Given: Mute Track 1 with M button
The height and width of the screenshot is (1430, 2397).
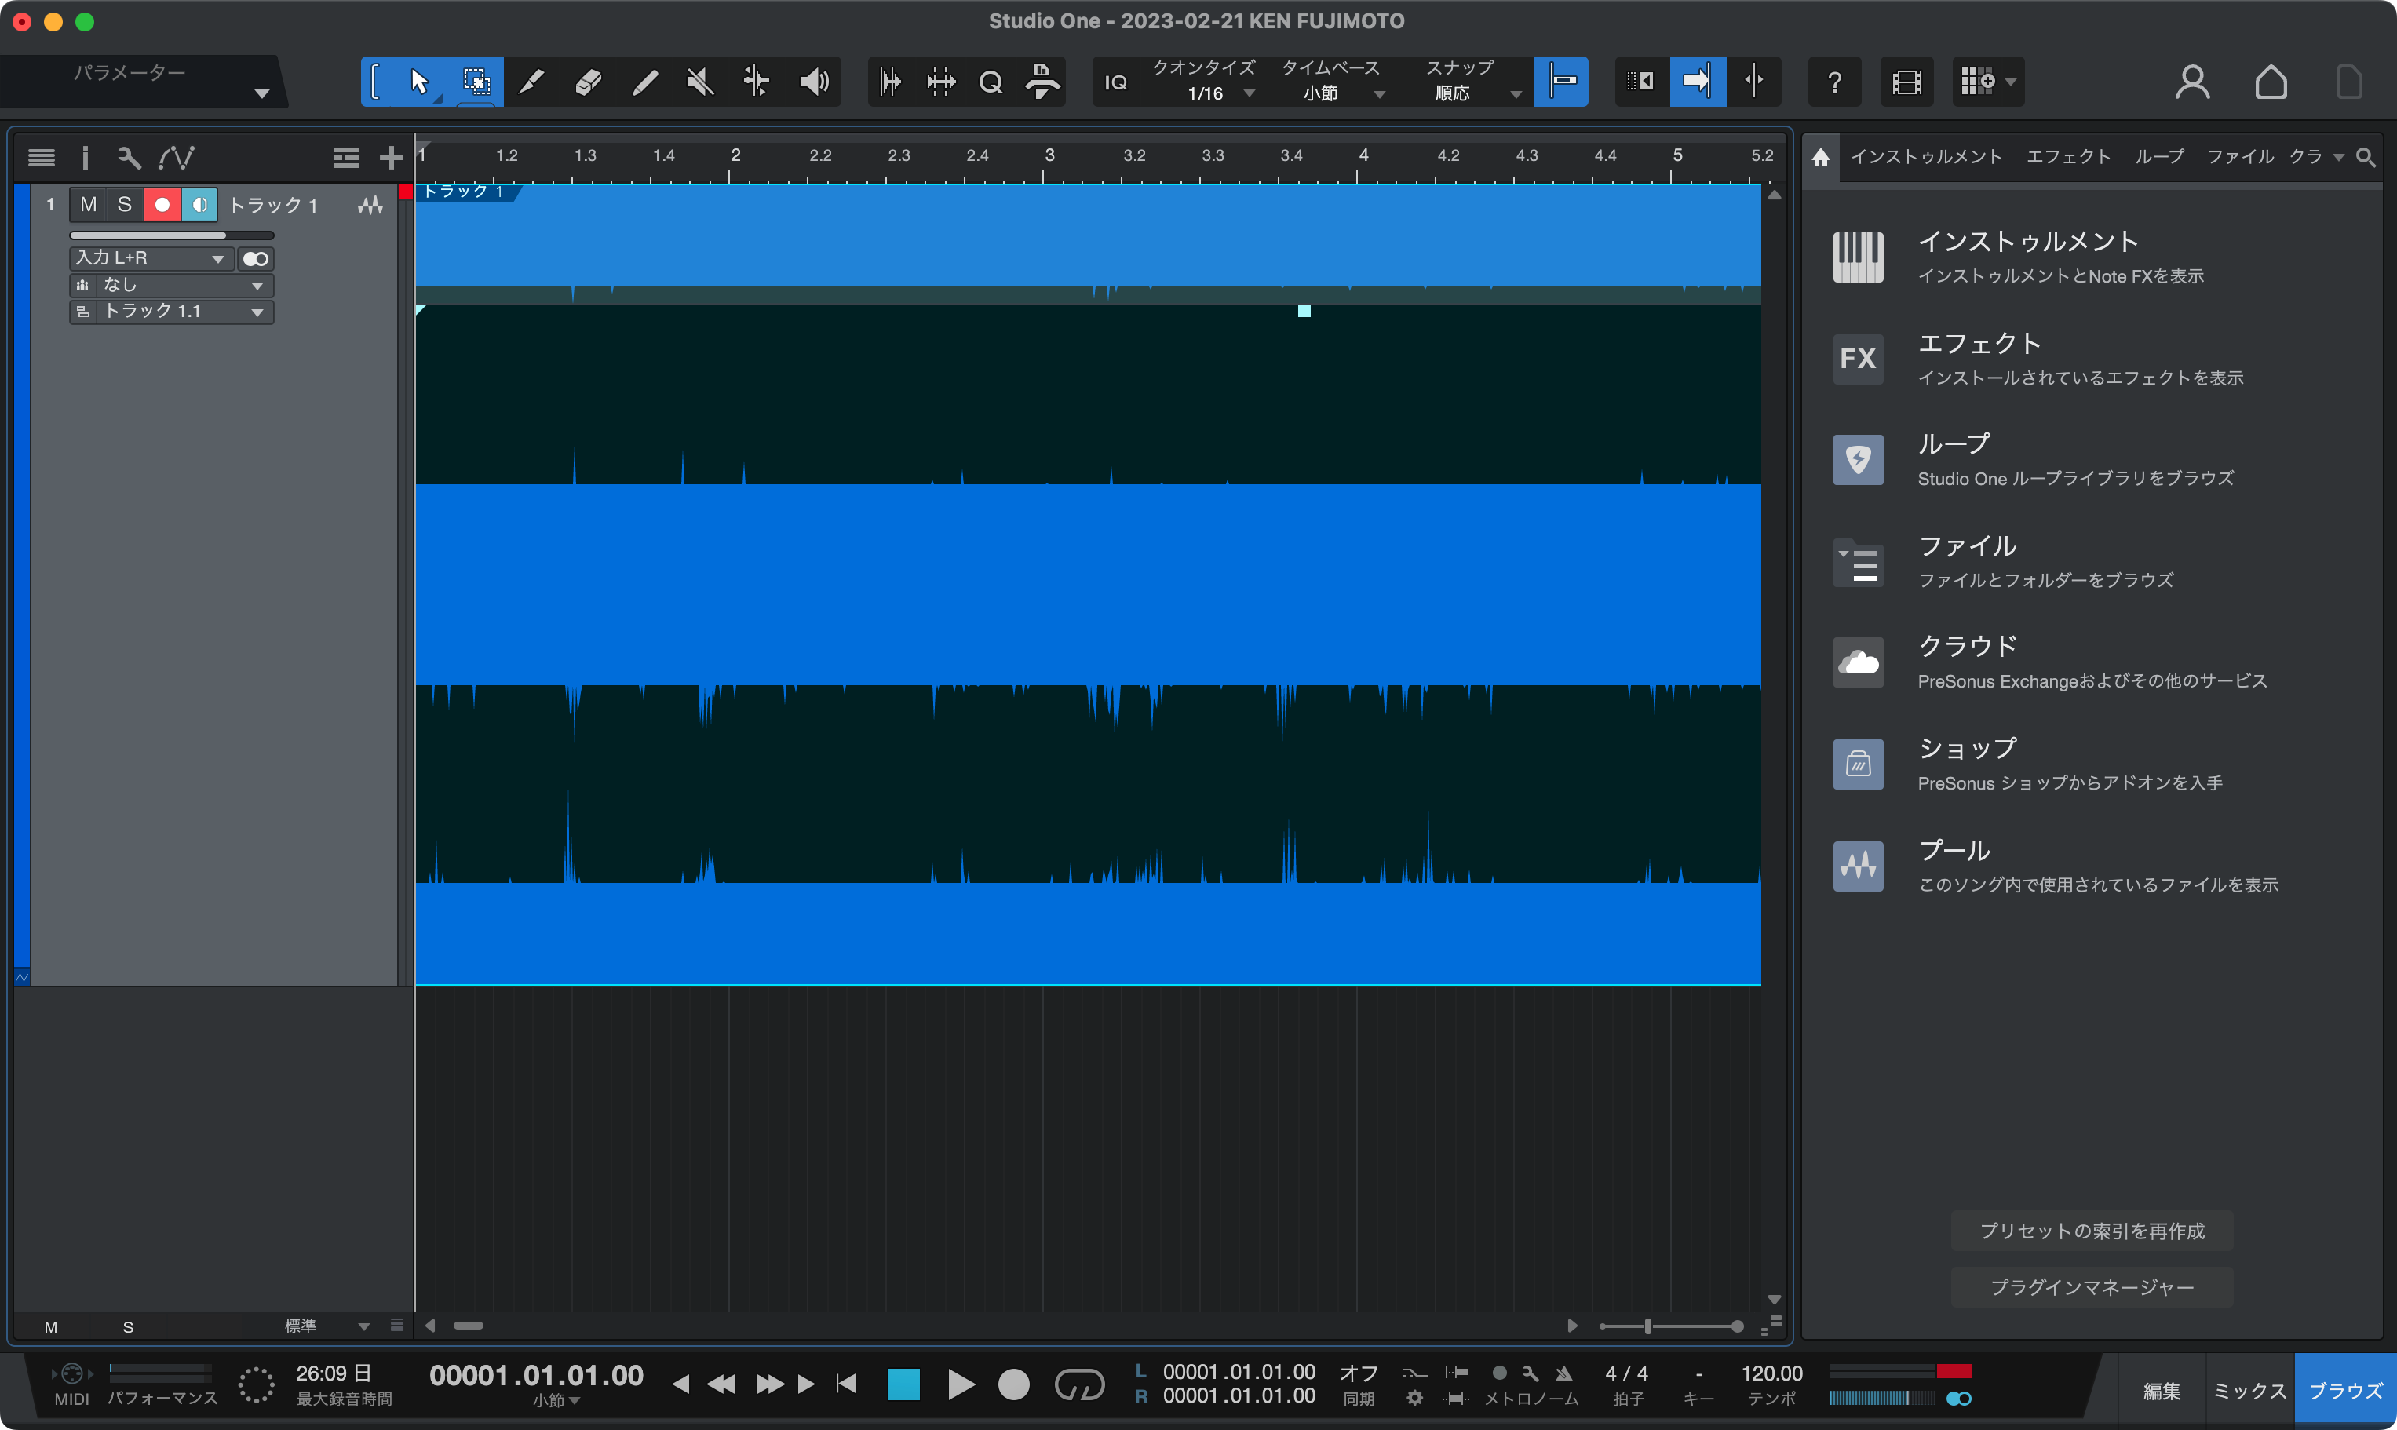Looking at the screenshot, I should (88, 204).
